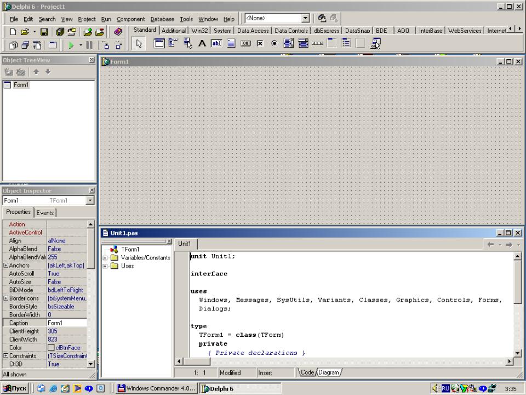
Task: Click the Save All toolbar icon
Action: (60, 32)
